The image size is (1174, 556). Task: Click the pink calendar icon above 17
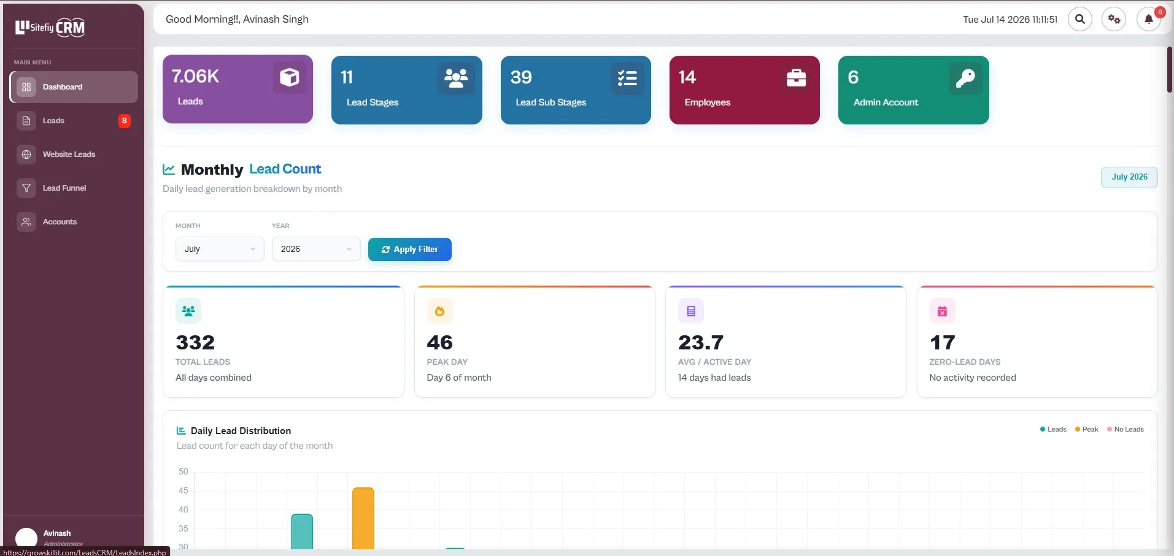[942, 311]
